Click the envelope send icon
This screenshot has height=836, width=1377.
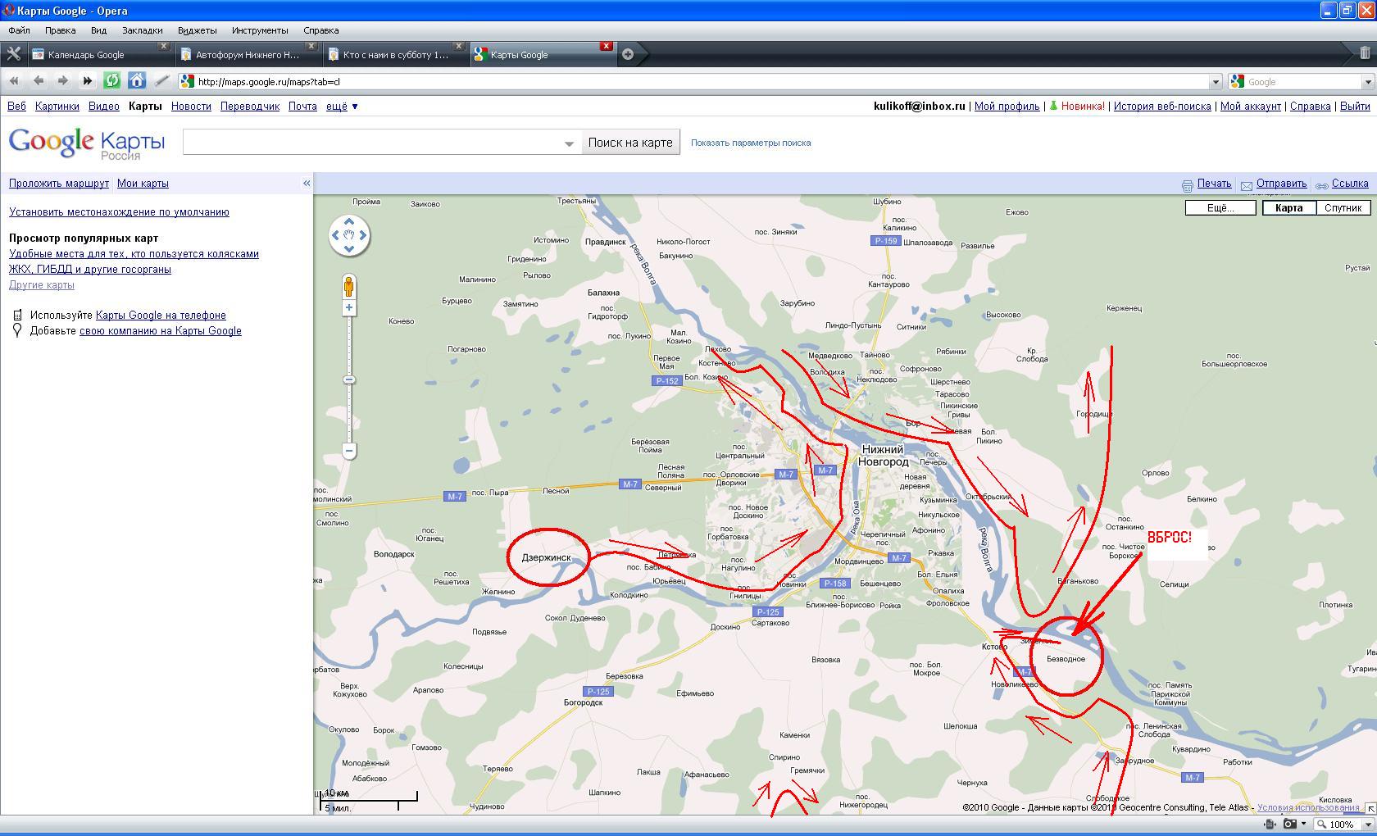(1246, 185)
